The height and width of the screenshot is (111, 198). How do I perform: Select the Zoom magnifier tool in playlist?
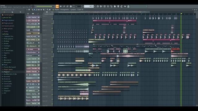[48, 10]
